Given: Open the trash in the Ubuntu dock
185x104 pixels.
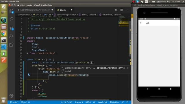Looking at the screenshot, I should (x=4, y=100).
